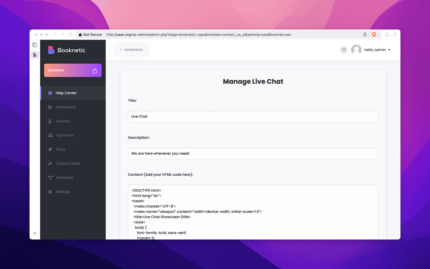Open Custom fields menu item
Image resolution: width=430 pixels, height=269 pixels.
tap(73, 164)
